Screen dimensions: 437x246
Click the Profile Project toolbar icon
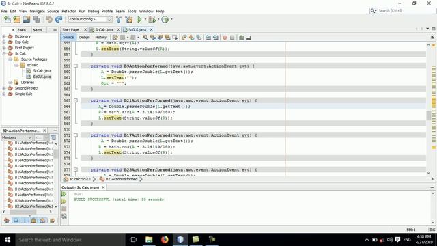click(165, 20)
